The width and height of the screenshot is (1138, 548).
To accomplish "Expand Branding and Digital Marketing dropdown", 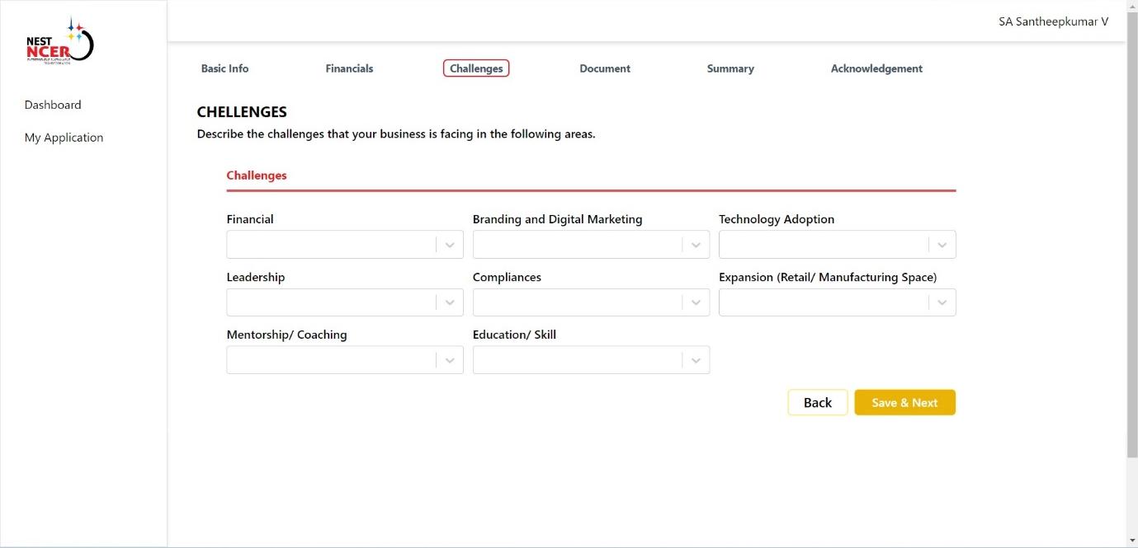I will click(590, 245).
